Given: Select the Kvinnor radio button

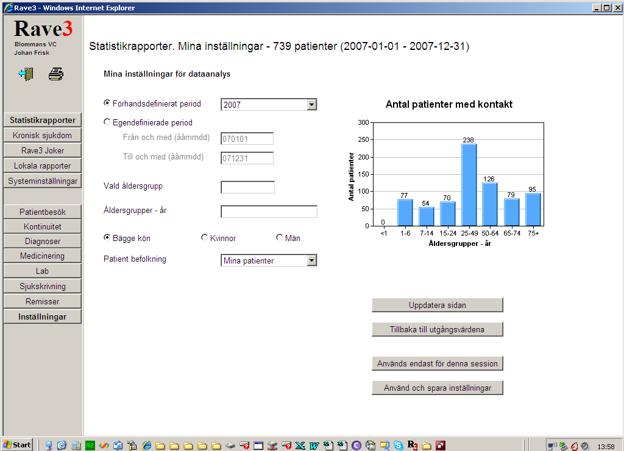Looking at the screenshot, I should 204,237.
